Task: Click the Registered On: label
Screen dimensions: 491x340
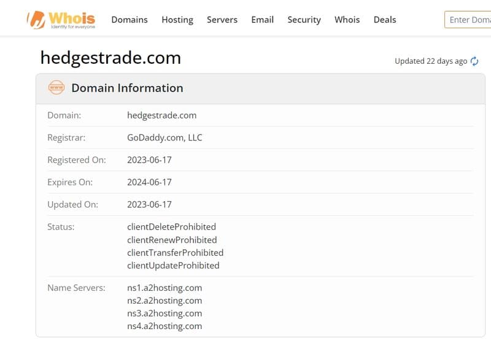Action: tap(76, 160)
